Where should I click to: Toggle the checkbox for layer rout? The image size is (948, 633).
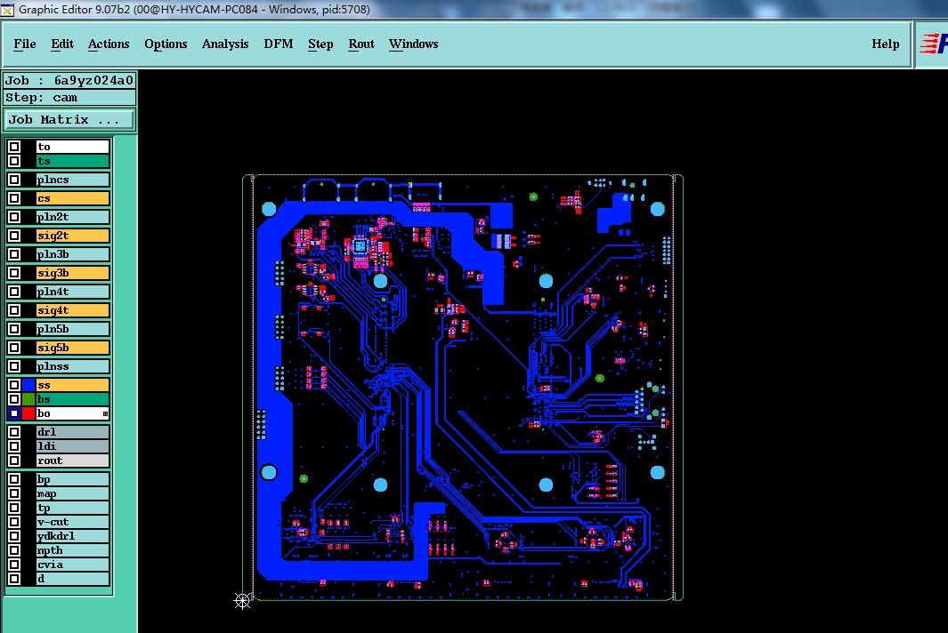coord(14,461)
